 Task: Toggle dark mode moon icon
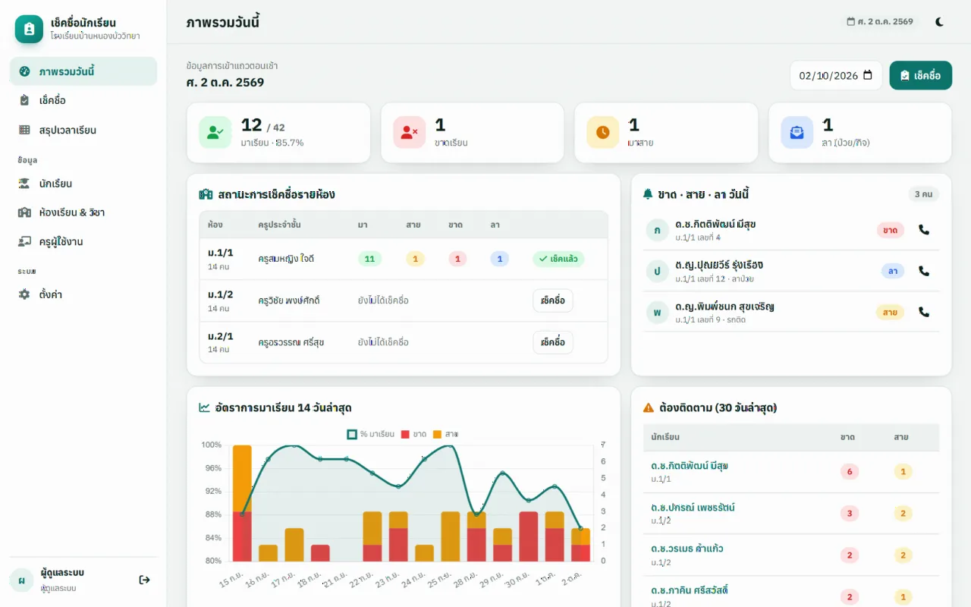(x=939, y=22)
